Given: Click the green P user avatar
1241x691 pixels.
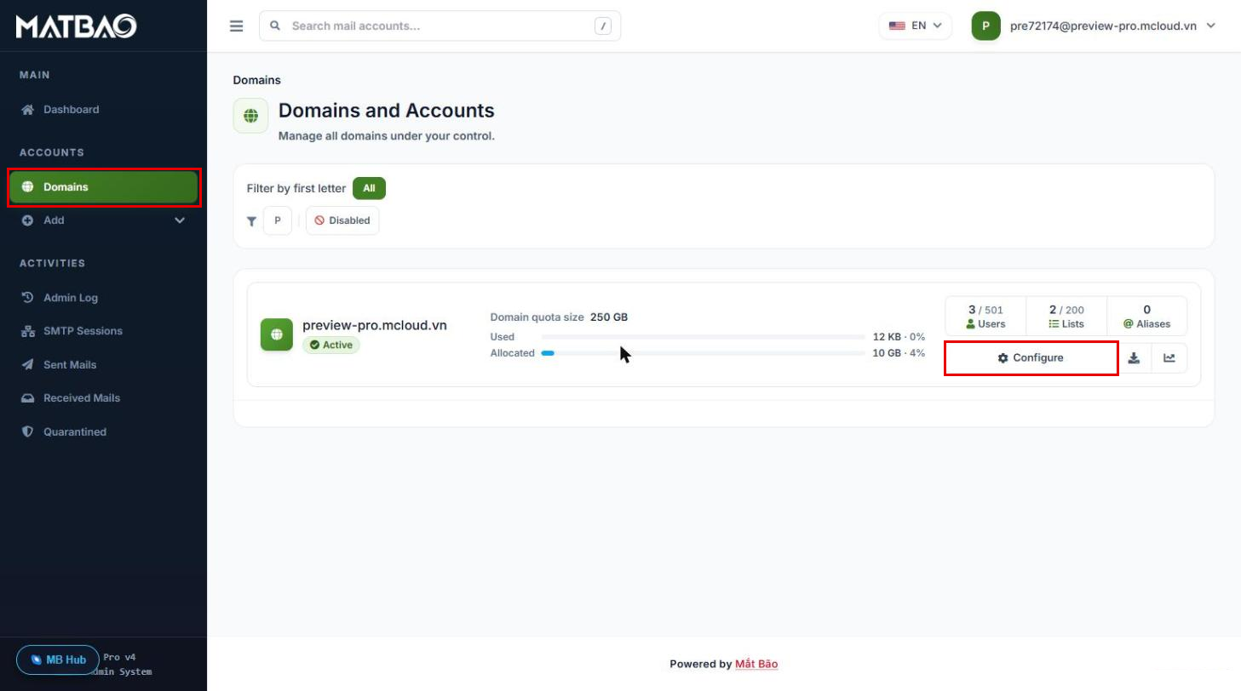Looking at the screenshot, I should click(985, 26).
